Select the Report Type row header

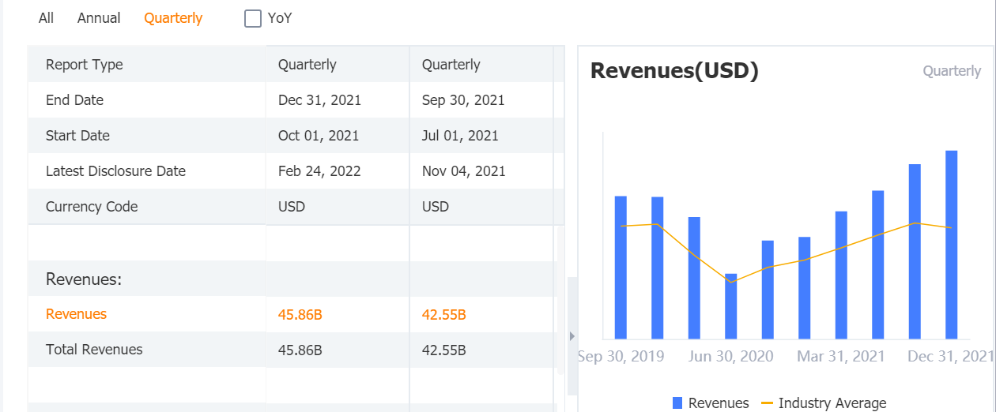(x=85, y=65)
